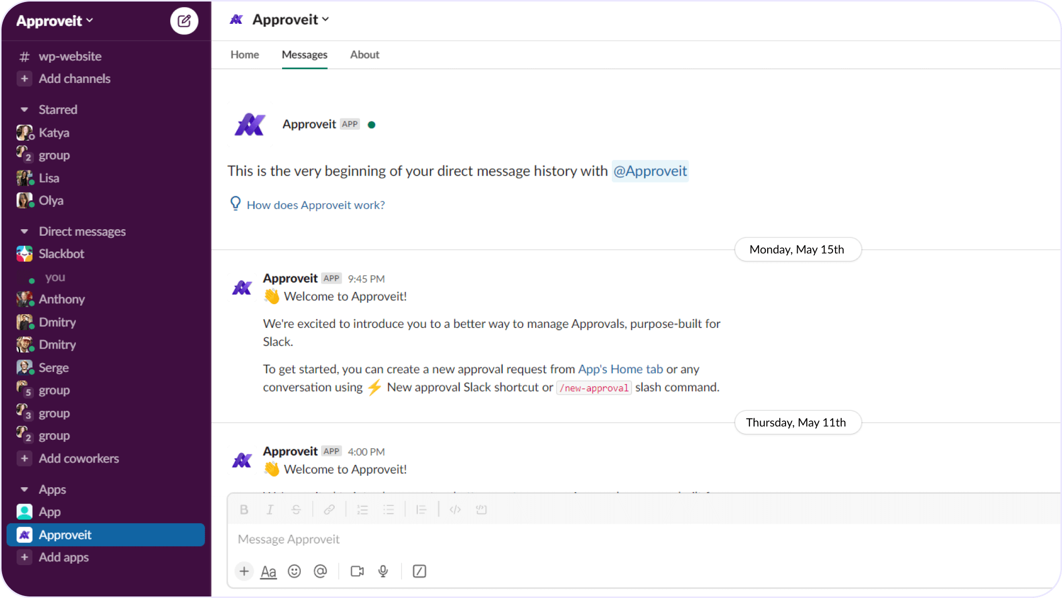The width and height of the screenshot is (1062, 598).
Task: Open the Monday, May 15th date menu
Action: coord(797,249)
